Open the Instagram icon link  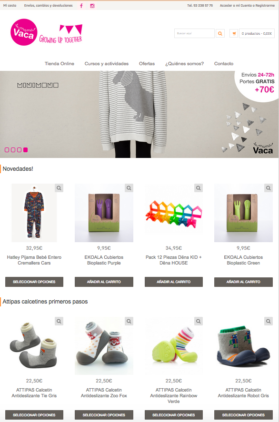(x=92, y=6)
